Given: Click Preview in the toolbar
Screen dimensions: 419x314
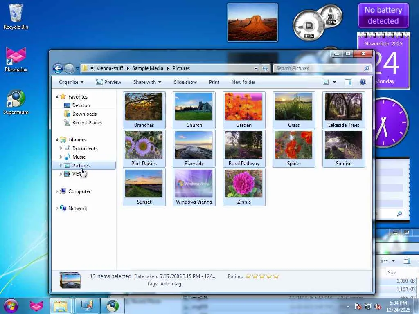Looking at the screenshot, I should (108, 82).
